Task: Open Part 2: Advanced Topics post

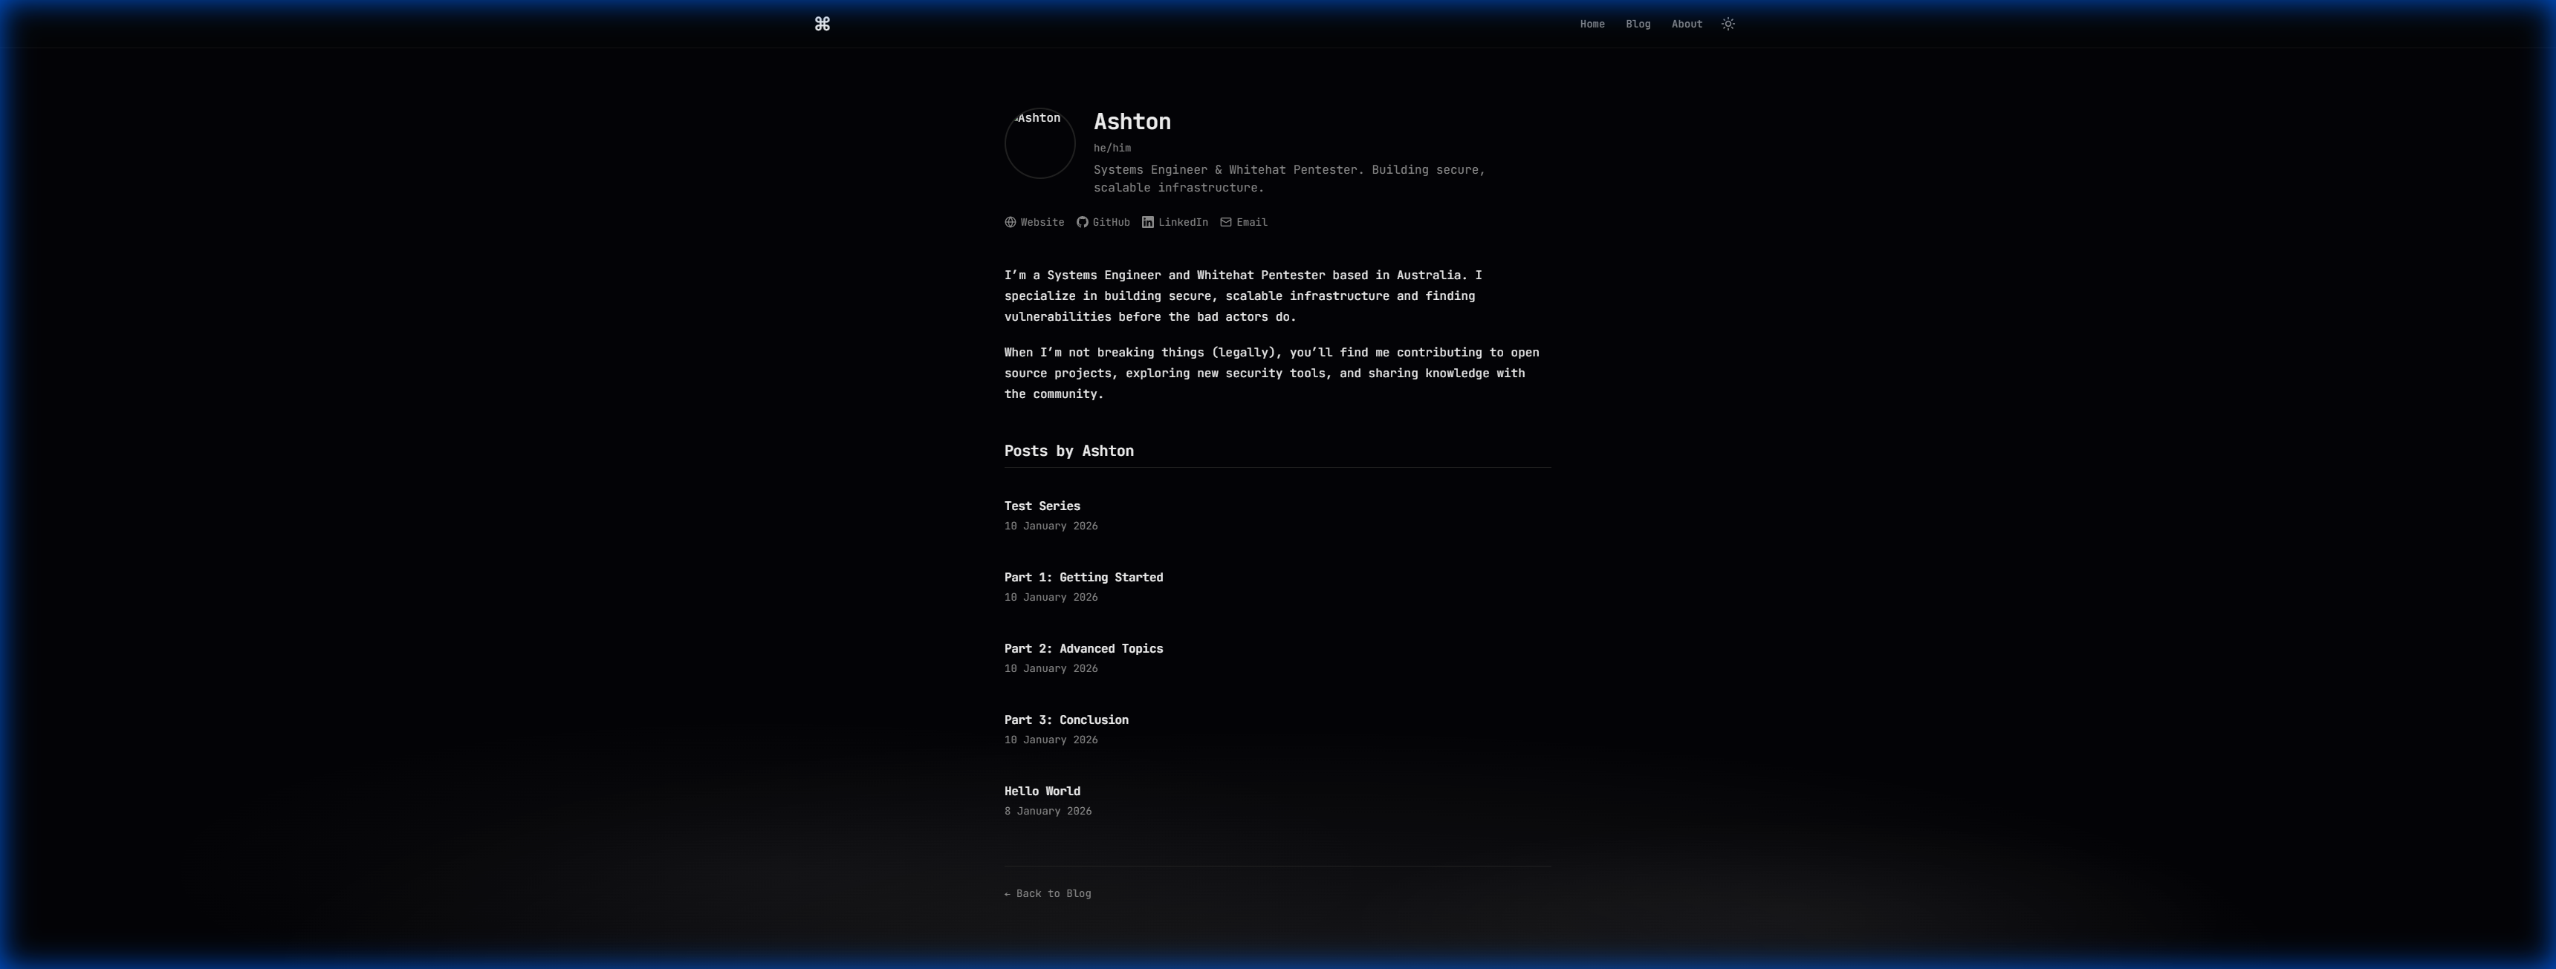Action: tap(1083, 649)
